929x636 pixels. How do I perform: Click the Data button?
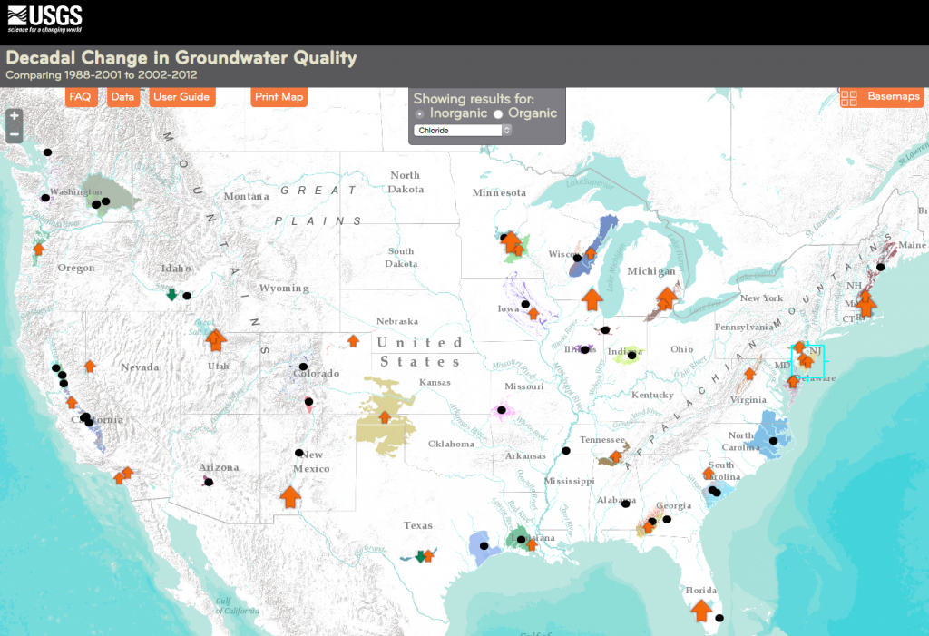pyautogui.click(x=122, y=97)
